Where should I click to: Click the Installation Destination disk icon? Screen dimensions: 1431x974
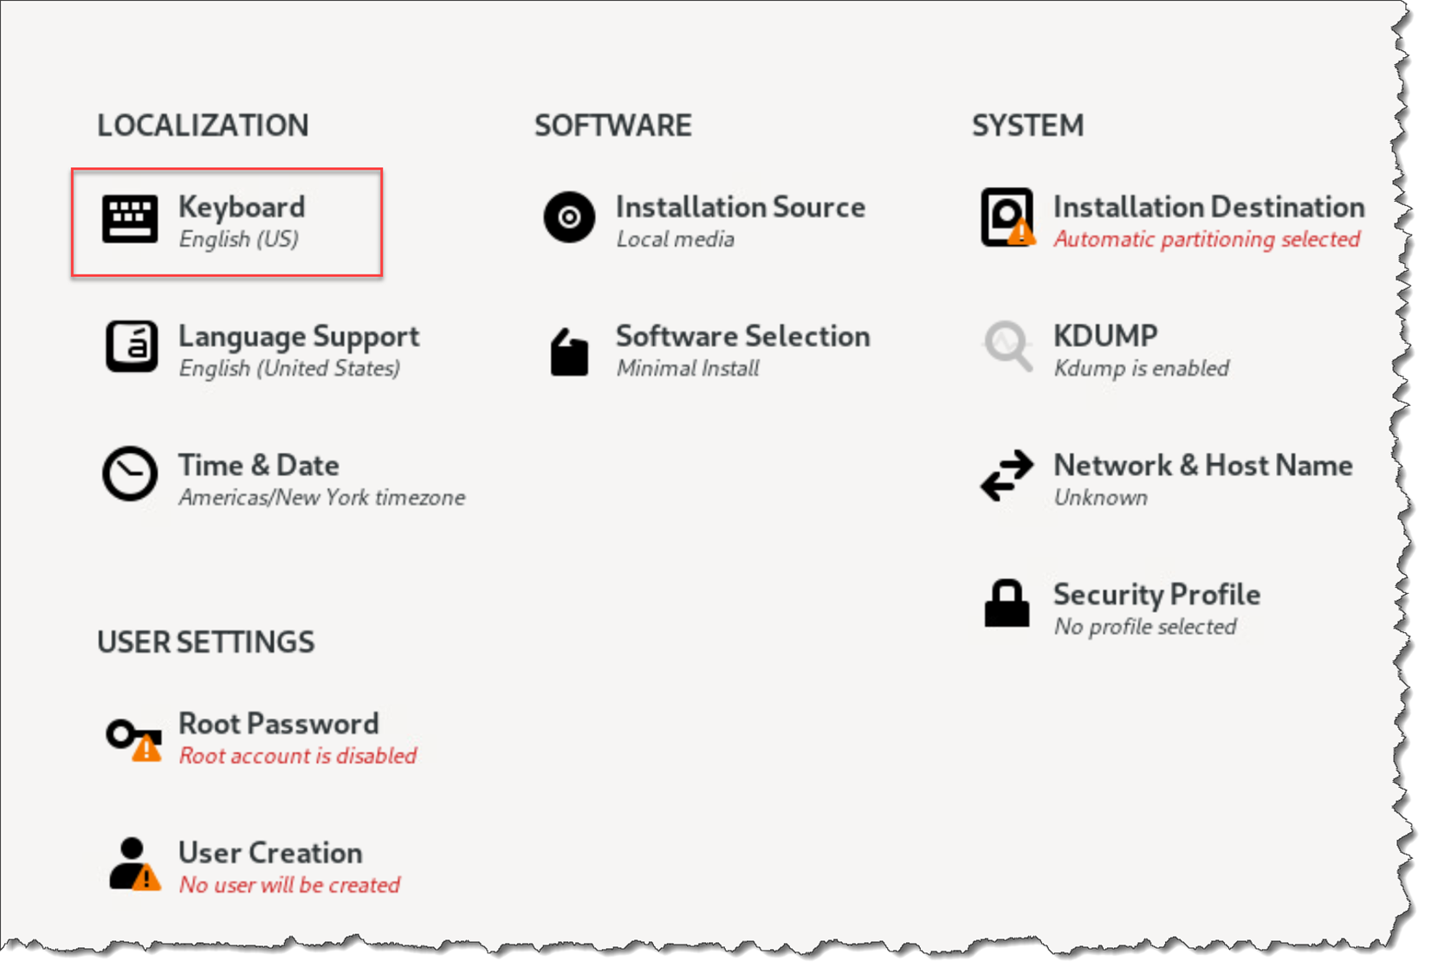pos(1007,216)
